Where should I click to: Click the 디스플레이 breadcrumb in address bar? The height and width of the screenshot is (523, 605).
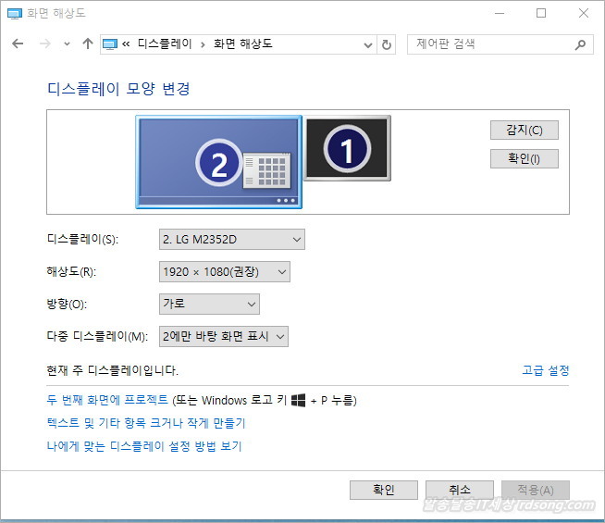tap(165, 44)
